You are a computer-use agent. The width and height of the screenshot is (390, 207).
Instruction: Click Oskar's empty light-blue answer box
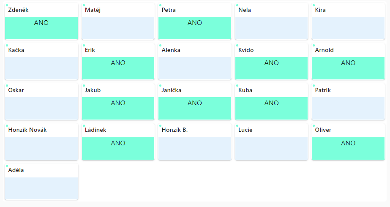(41, 108)
